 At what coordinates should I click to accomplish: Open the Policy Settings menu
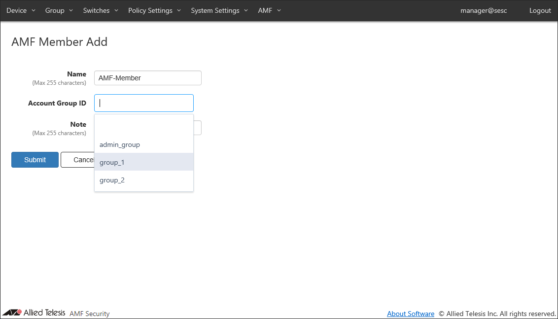154,10
